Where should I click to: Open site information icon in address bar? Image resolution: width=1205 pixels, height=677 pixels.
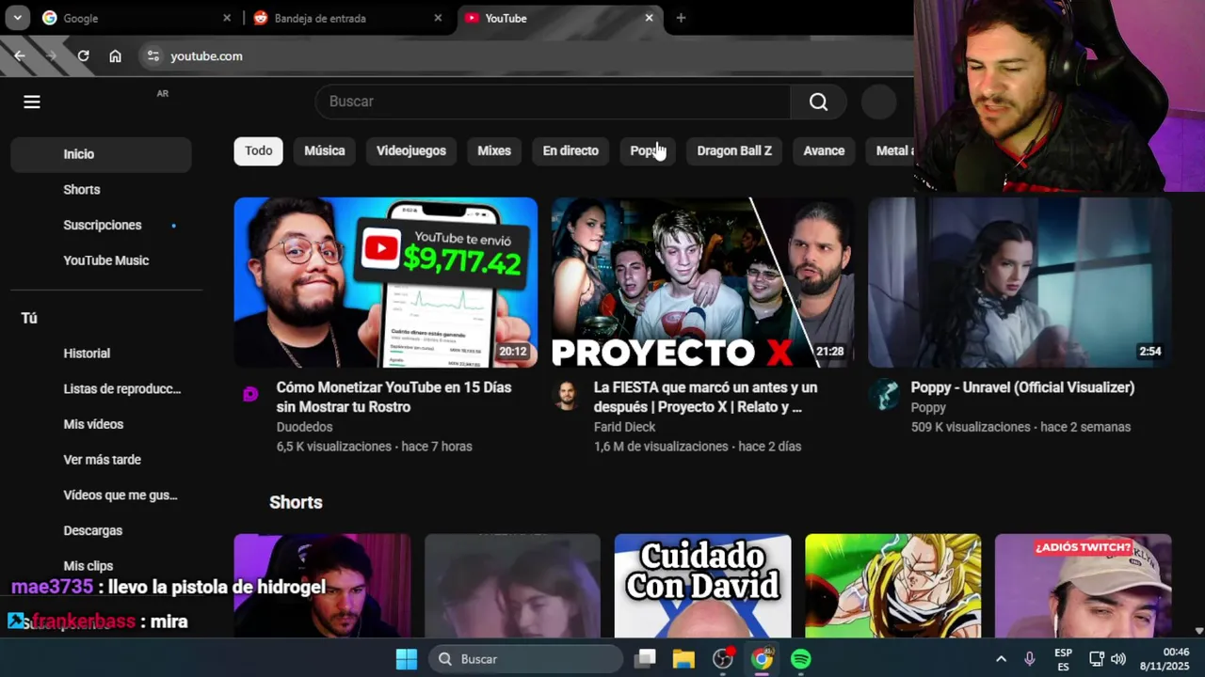tap(153, 56)
